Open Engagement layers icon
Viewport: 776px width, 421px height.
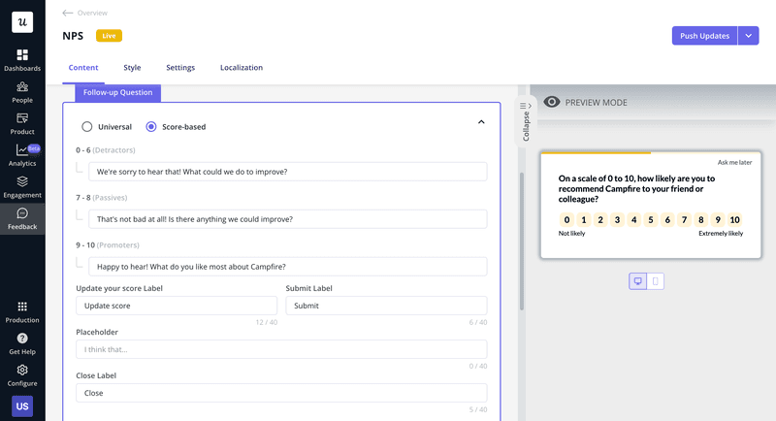(x=22, y=181)
